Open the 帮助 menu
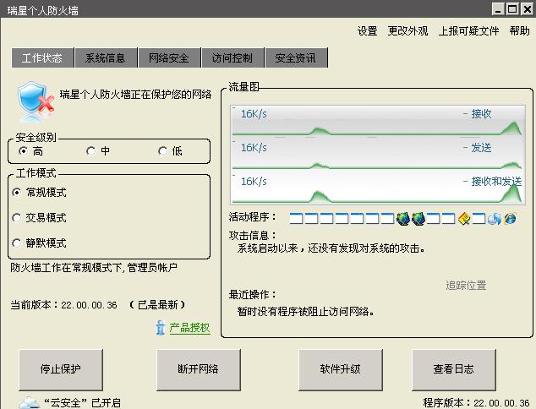This screenshot has height=409, width=536. (x=520, y=31)
